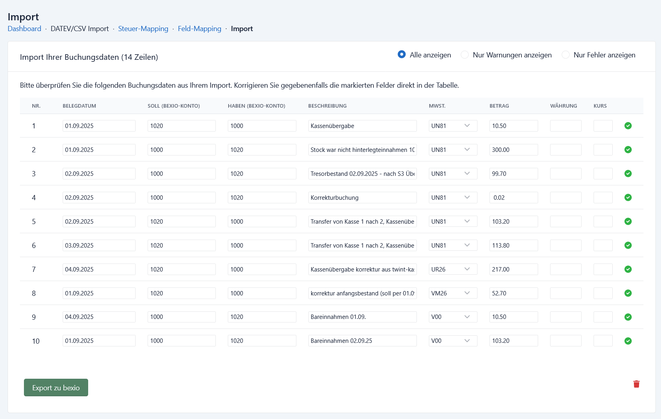Go to Feld-Mapping breadcrumb step
Viewport: 661px width, 419px height.
[x=199, y=29]
